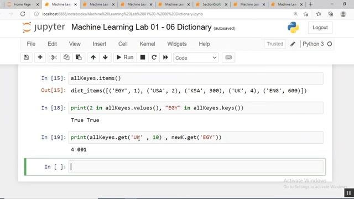Select cell In [15] allKeyes.items() code
This screenshot has height=199, width=354.
pyautogui.click(x=196, y=78)
